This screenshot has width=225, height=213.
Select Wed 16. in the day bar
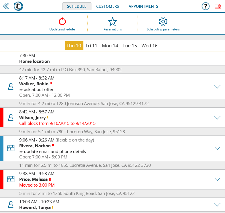pyautogui.click(x=150, y=46)
